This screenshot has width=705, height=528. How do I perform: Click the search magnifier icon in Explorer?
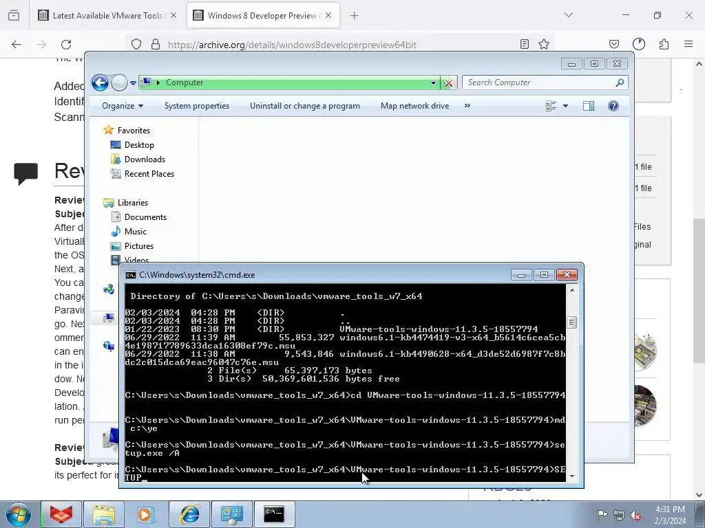620,82
